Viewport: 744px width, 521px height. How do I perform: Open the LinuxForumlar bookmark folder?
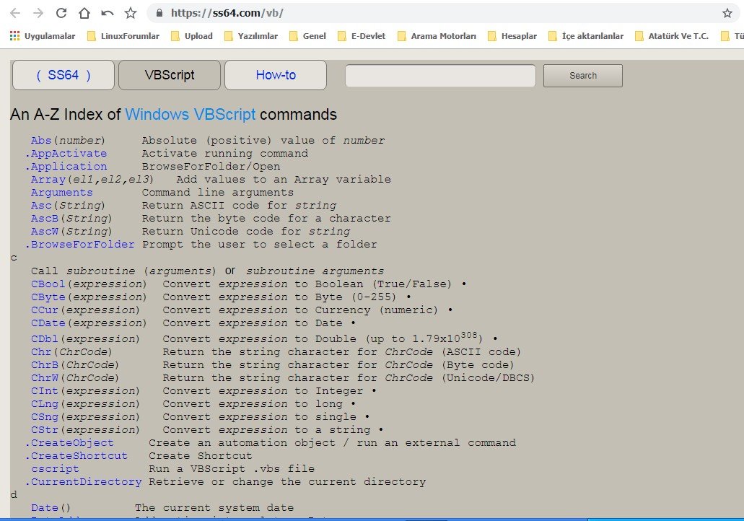coord(124,36)
